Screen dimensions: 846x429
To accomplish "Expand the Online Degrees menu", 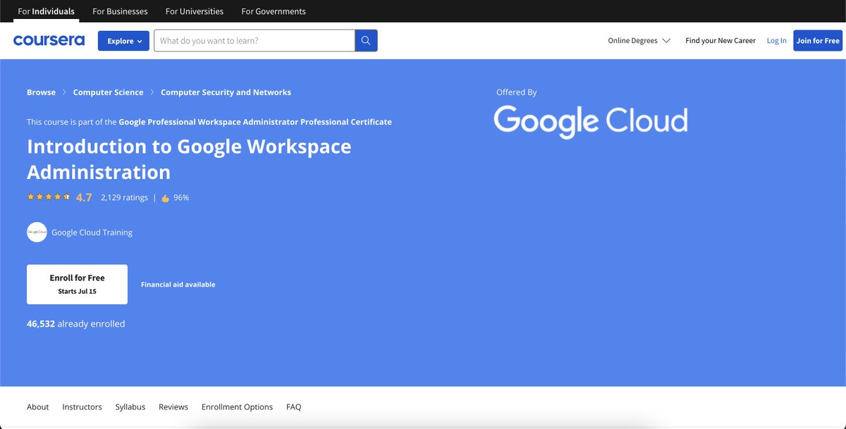I will (639, 41).
